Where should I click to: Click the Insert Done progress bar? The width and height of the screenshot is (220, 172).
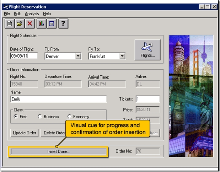pos(59,151)
